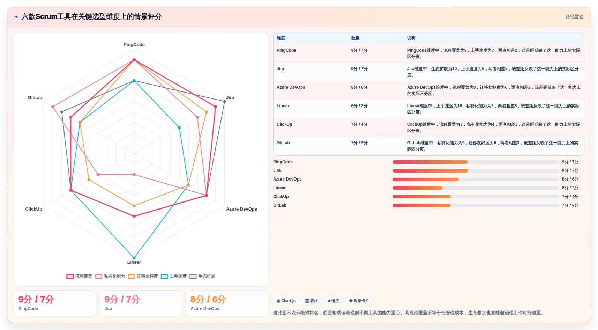Viewport: 598px width, 330px height.
Task: Click the 表格 tag chip
Action: pos(312,301)
